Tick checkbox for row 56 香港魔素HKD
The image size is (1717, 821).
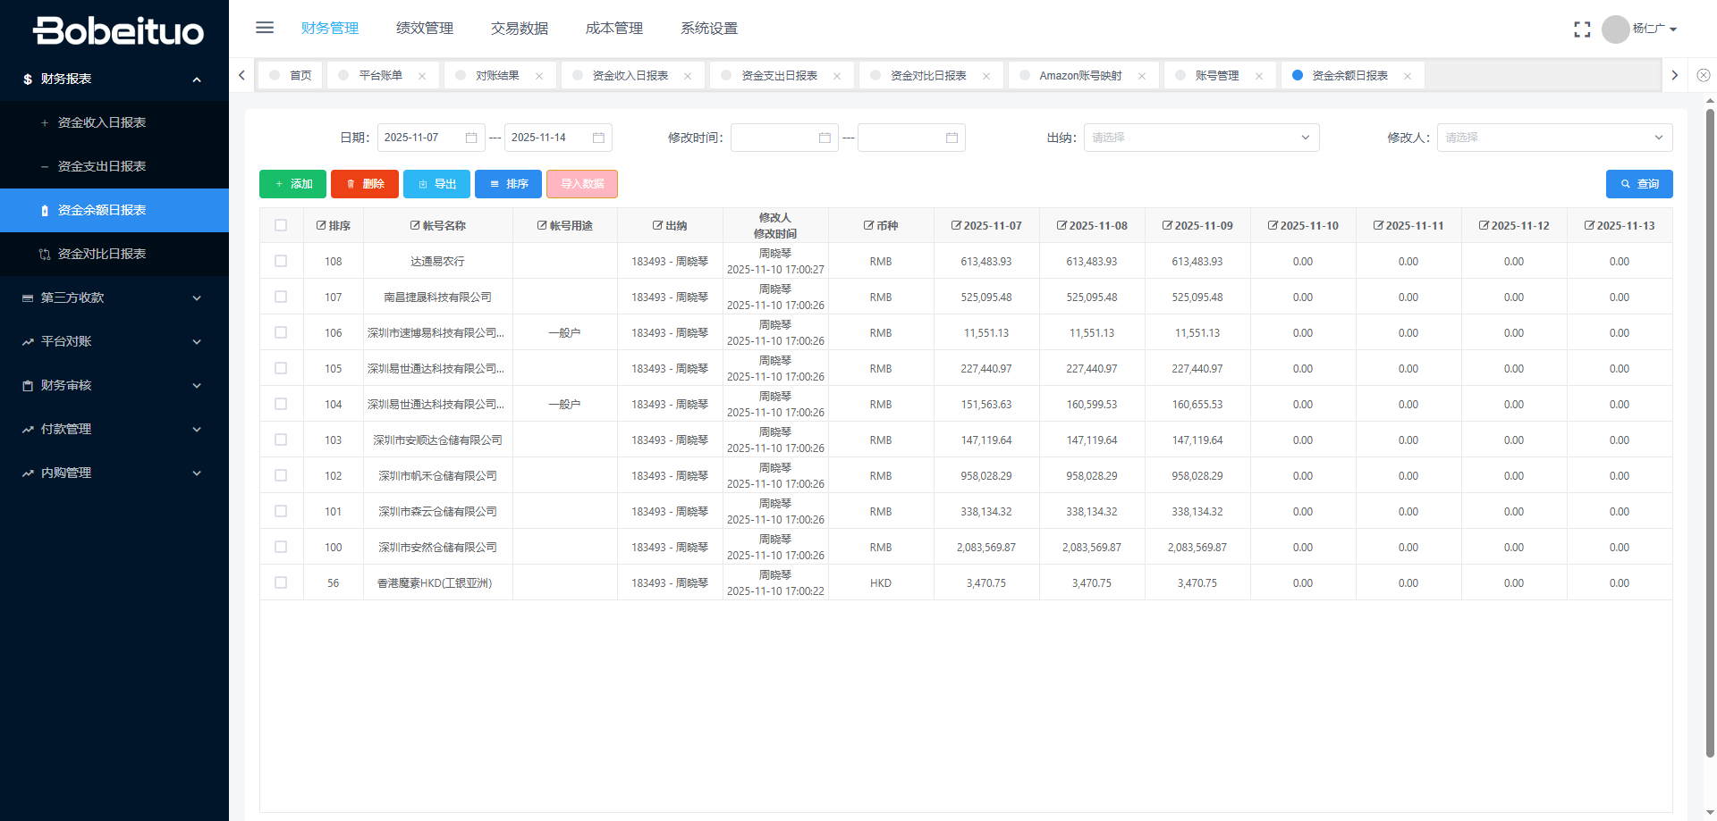[281, 582]
